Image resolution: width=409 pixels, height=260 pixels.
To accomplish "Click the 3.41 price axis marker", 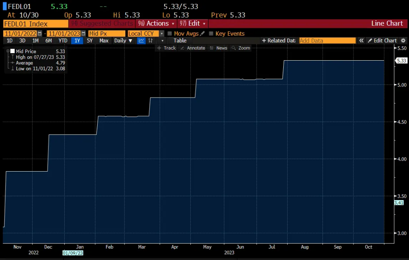I will click(x=398, y=203).
